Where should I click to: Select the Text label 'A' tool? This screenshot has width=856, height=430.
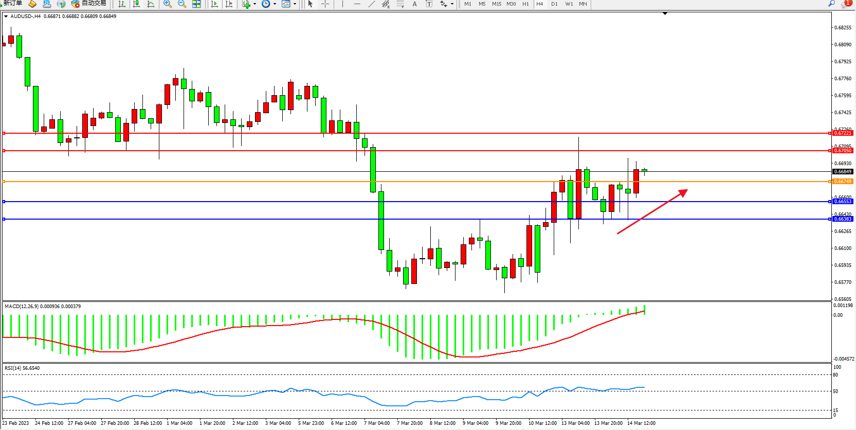(414, 4)
